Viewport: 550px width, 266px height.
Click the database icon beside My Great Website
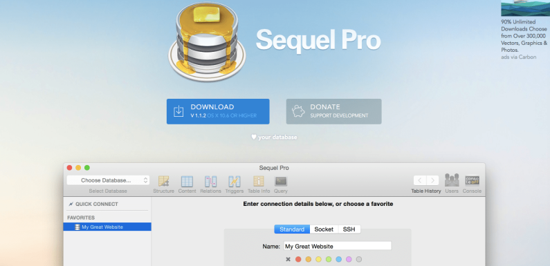pyautogui.click(x=77, y=227)
